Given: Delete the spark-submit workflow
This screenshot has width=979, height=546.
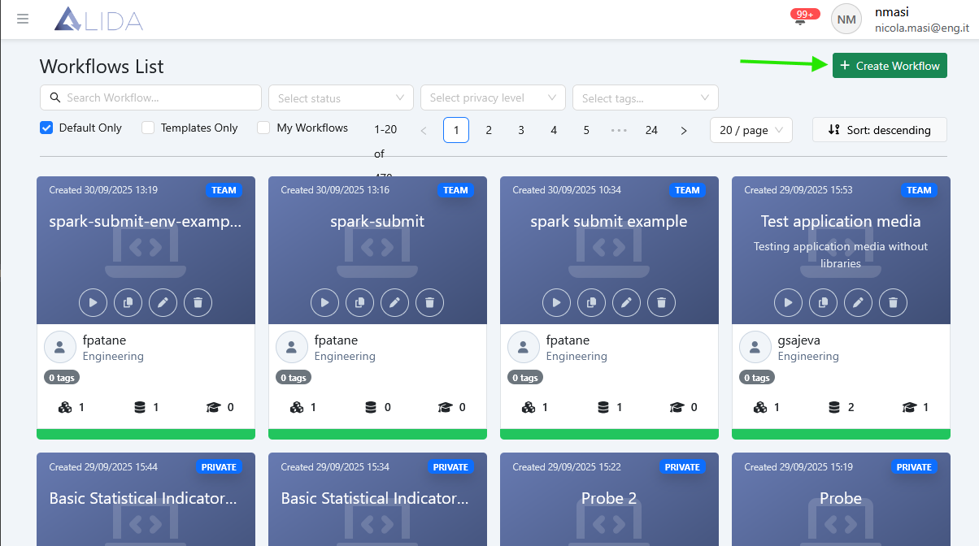Looking at the screenshot, I should click(x=429, y=302).
